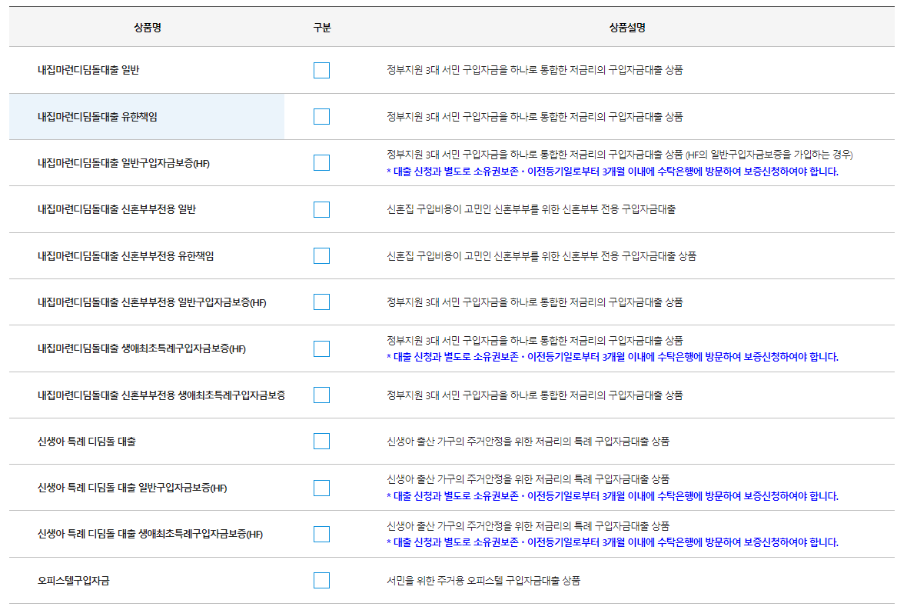Viewport: 907px width, 610px height.
Task: Check the 내집마련디딤돌대출 신혼부부전용 일반 checkbox
Action: pyautogui.click(x=321, y=209)
